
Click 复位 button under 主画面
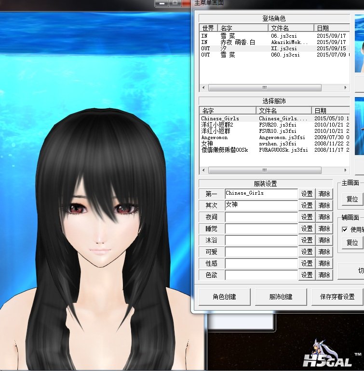(x=352, y=199)
